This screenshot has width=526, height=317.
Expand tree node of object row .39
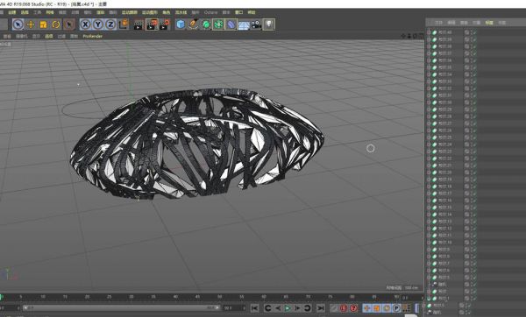429,39
